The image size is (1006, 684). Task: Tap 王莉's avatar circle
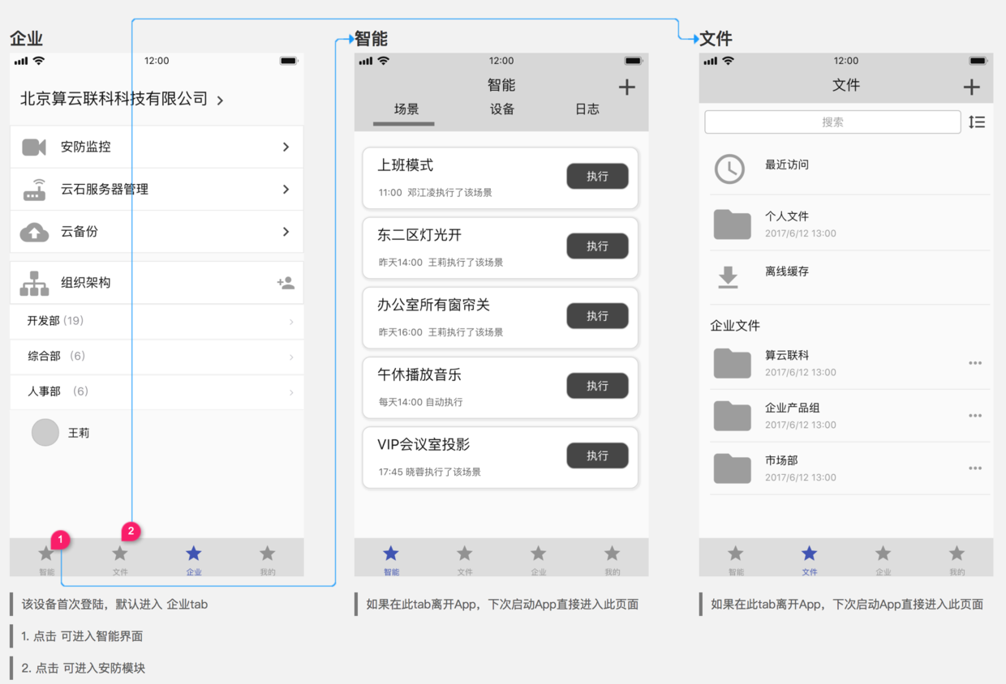pyautogui.click(x=45, y=432)
